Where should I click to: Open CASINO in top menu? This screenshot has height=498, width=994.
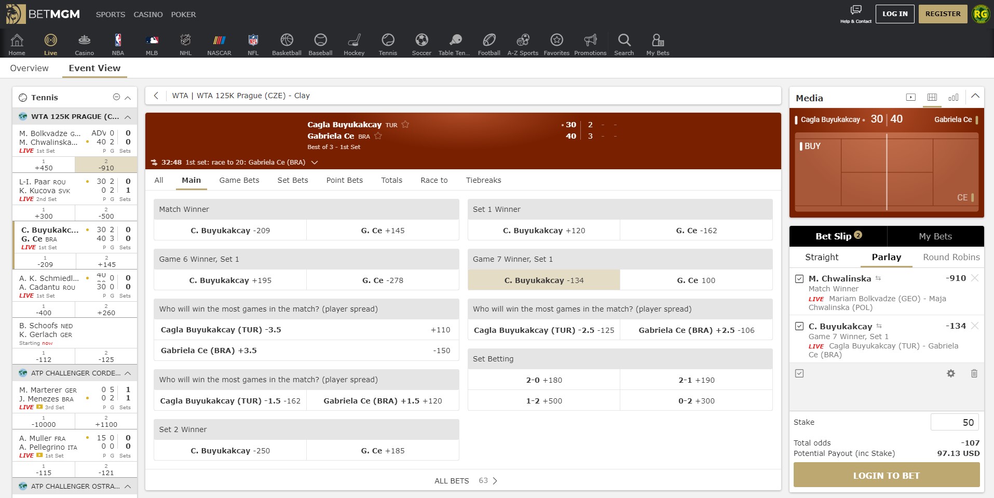click(x=148, y=15)
